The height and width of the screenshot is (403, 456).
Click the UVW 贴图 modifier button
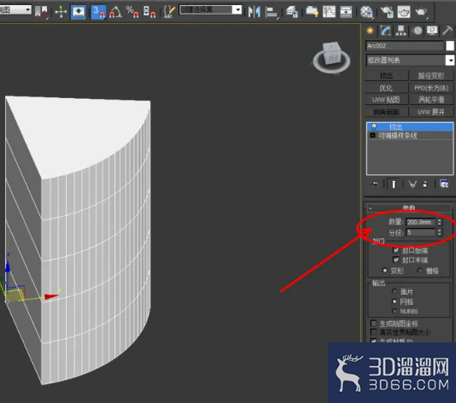tap(387, 100)
